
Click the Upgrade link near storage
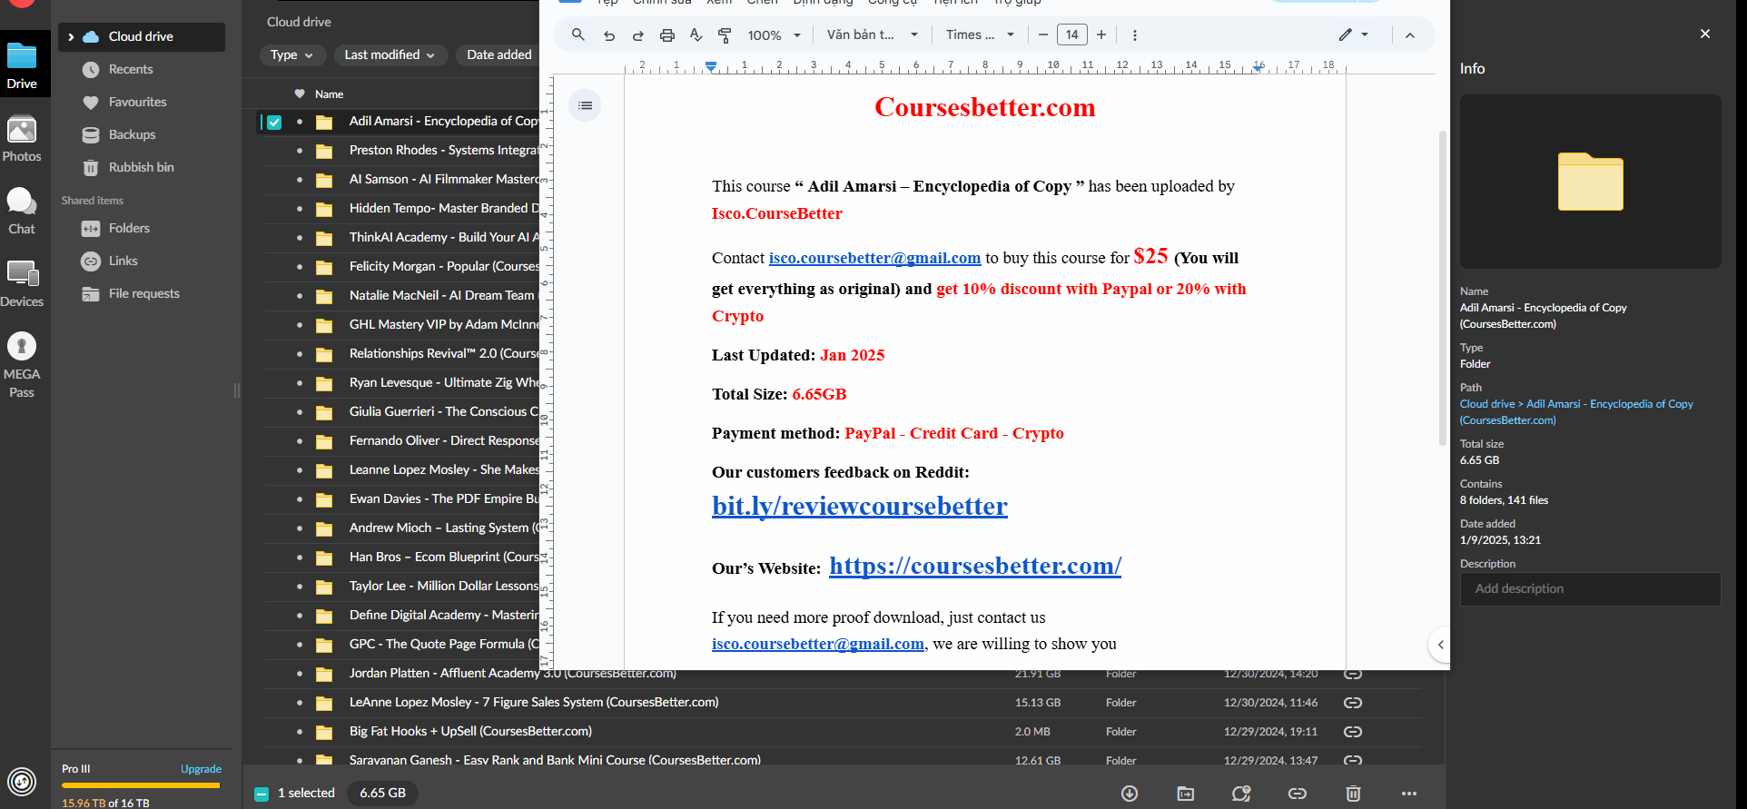(201, 769)
